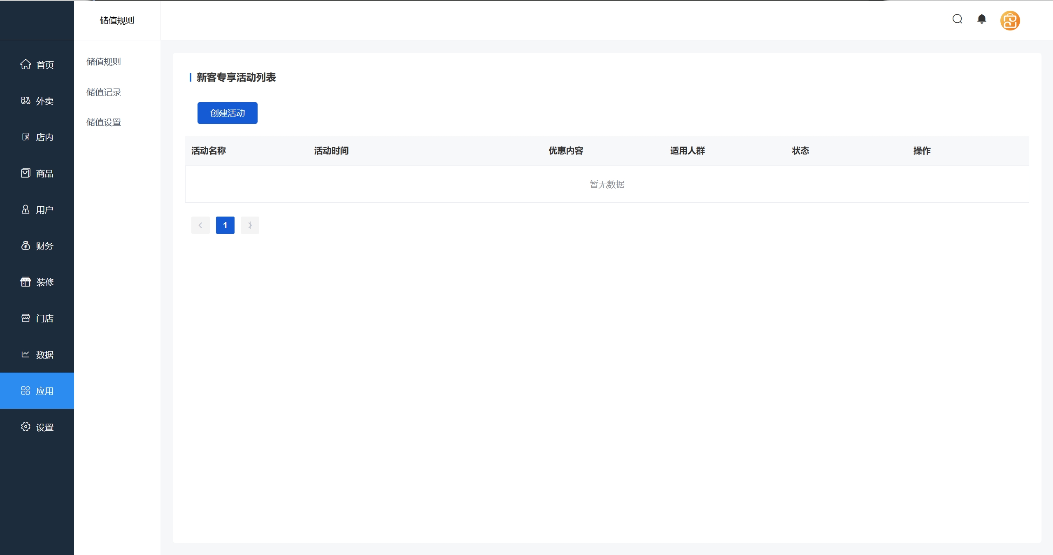Open the 装修 decoration section
Screen dimensions: 1053x555
click(37, 282)
